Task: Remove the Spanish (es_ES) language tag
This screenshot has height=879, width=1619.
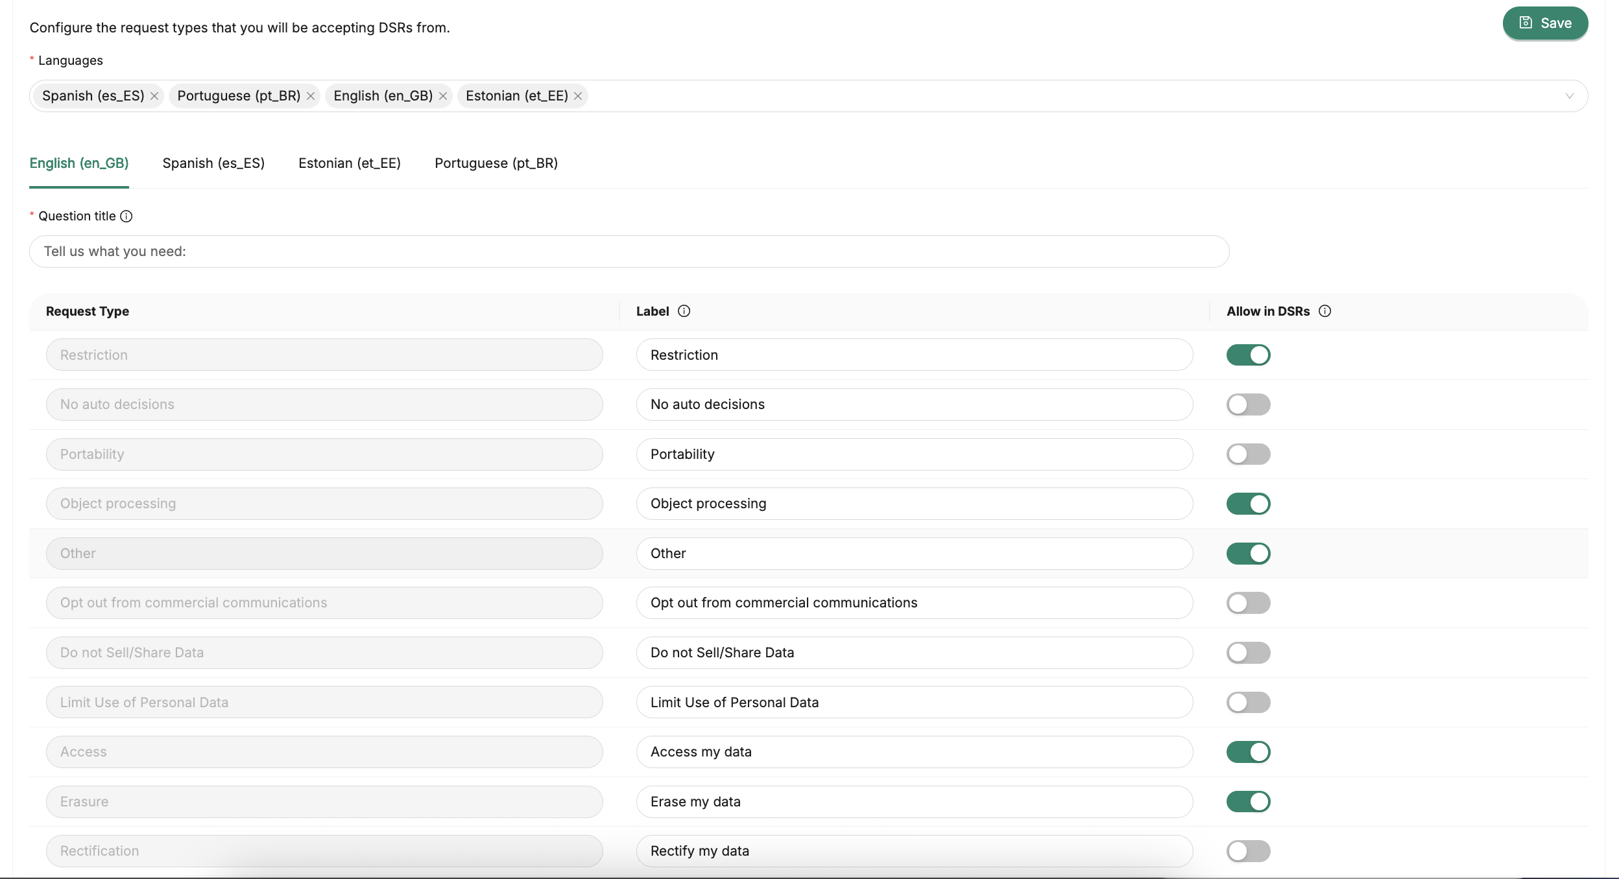Action: click(x=154, y=96)
